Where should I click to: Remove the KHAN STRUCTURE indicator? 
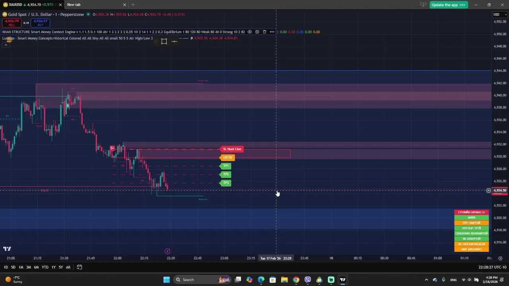(264, 32)
